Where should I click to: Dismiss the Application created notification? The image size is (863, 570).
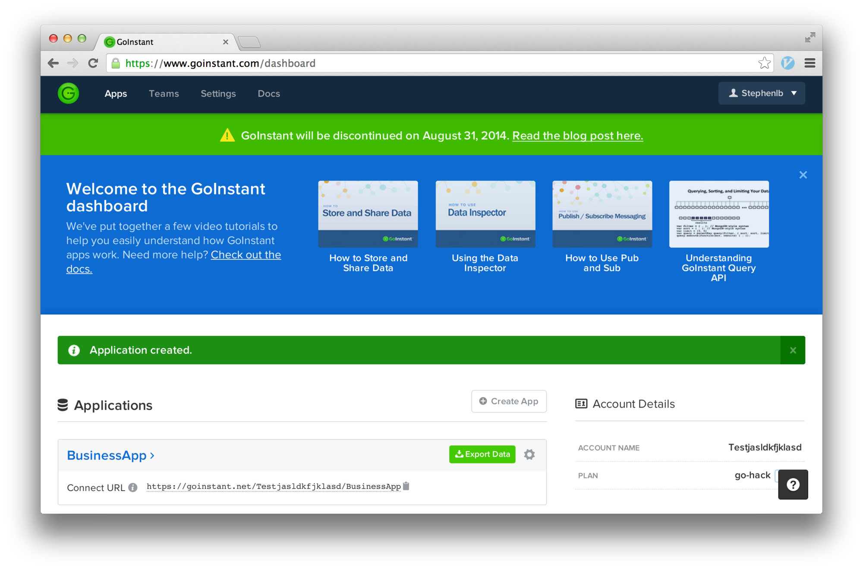tap(793, 350)
